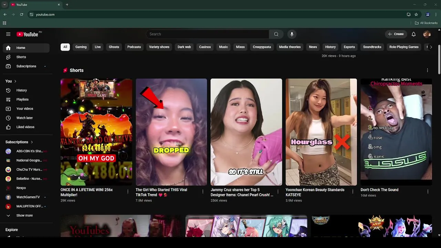Close the YouTube browser tab
This screenshot has height=248, width=441.
click(59, 5)
